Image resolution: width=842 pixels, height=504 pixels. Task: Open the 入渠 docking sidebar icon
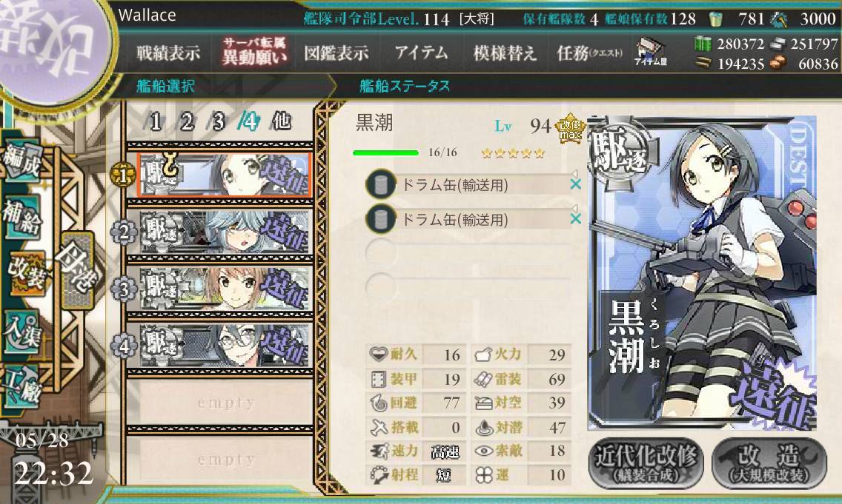(x=22, y=332)
